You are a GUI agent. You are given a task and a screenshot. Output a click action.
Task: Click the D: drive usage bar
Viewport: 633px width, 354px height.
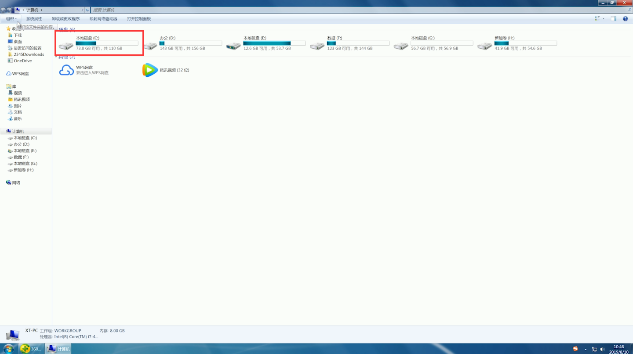click(x=191, y=43)
